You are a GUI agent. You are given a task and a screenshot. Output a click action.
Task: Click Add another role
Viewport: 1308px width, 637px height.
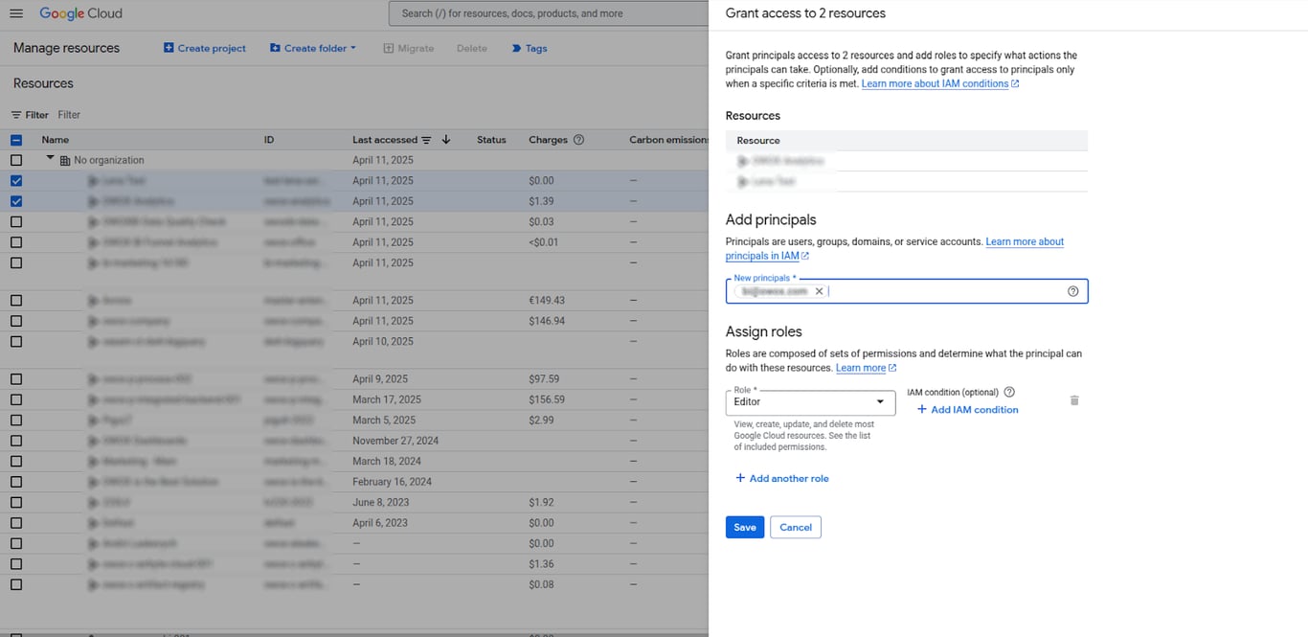[x=782, y=478]
